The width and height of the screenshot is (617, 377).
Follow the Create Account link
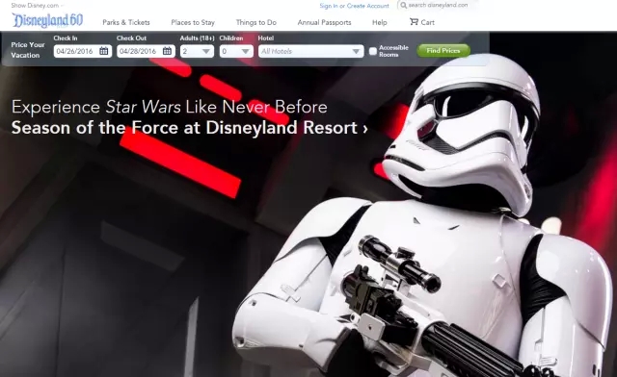pos(367,6)
